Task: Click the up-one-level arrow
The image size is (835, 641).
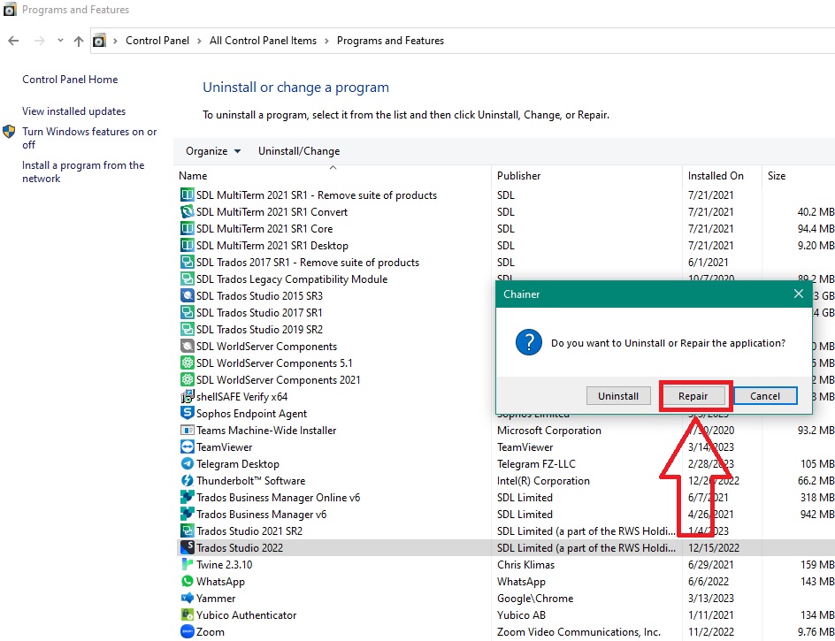Action: coord(79,41)
